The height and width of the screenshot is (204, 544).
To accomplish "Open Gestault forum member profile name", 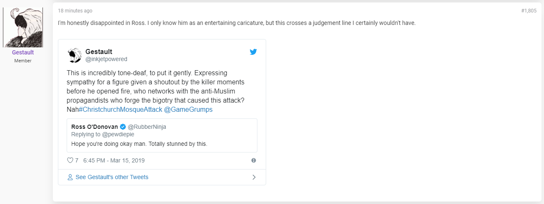I will pyautogui.click(x=23, y=52).
